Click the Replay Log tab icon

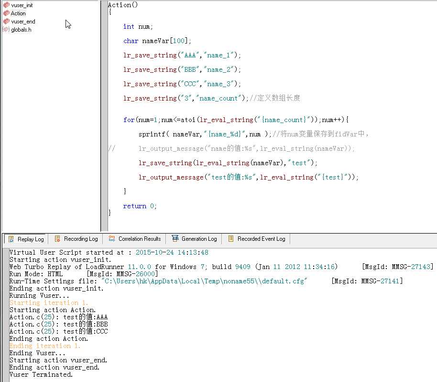click(x=11, y=239)
